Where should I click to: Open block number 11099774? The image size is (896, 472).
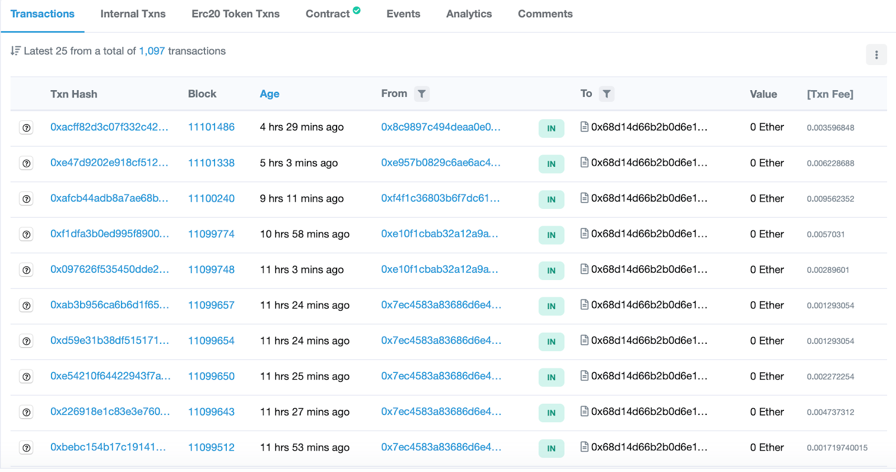211,234
